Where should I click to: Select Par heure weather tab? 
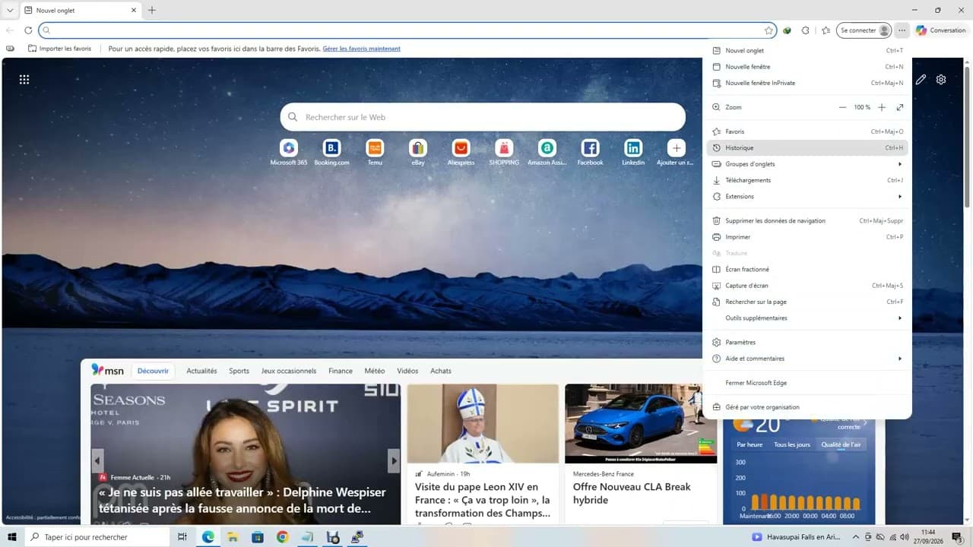pyautogui.click(x=750, y=444)
